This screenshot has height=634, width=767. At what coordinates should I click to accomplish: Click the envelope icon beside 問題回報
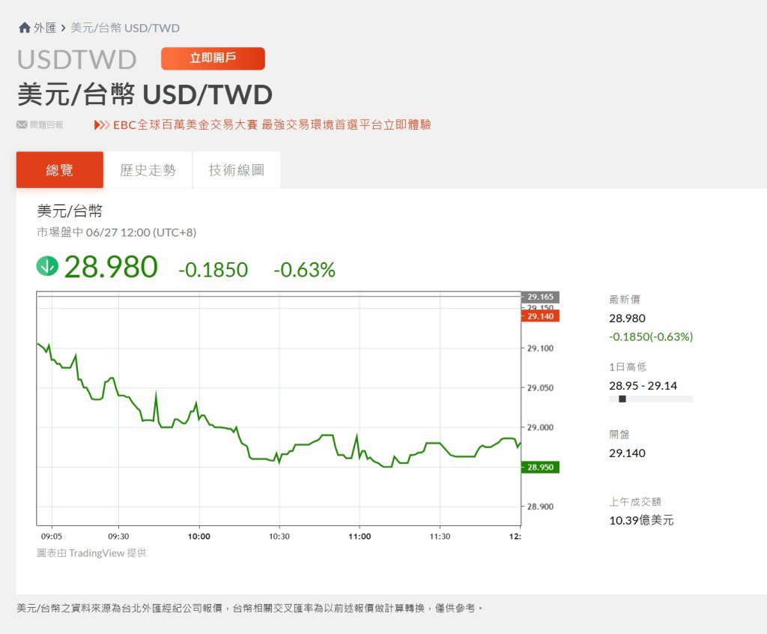click(x=22, y=124)
